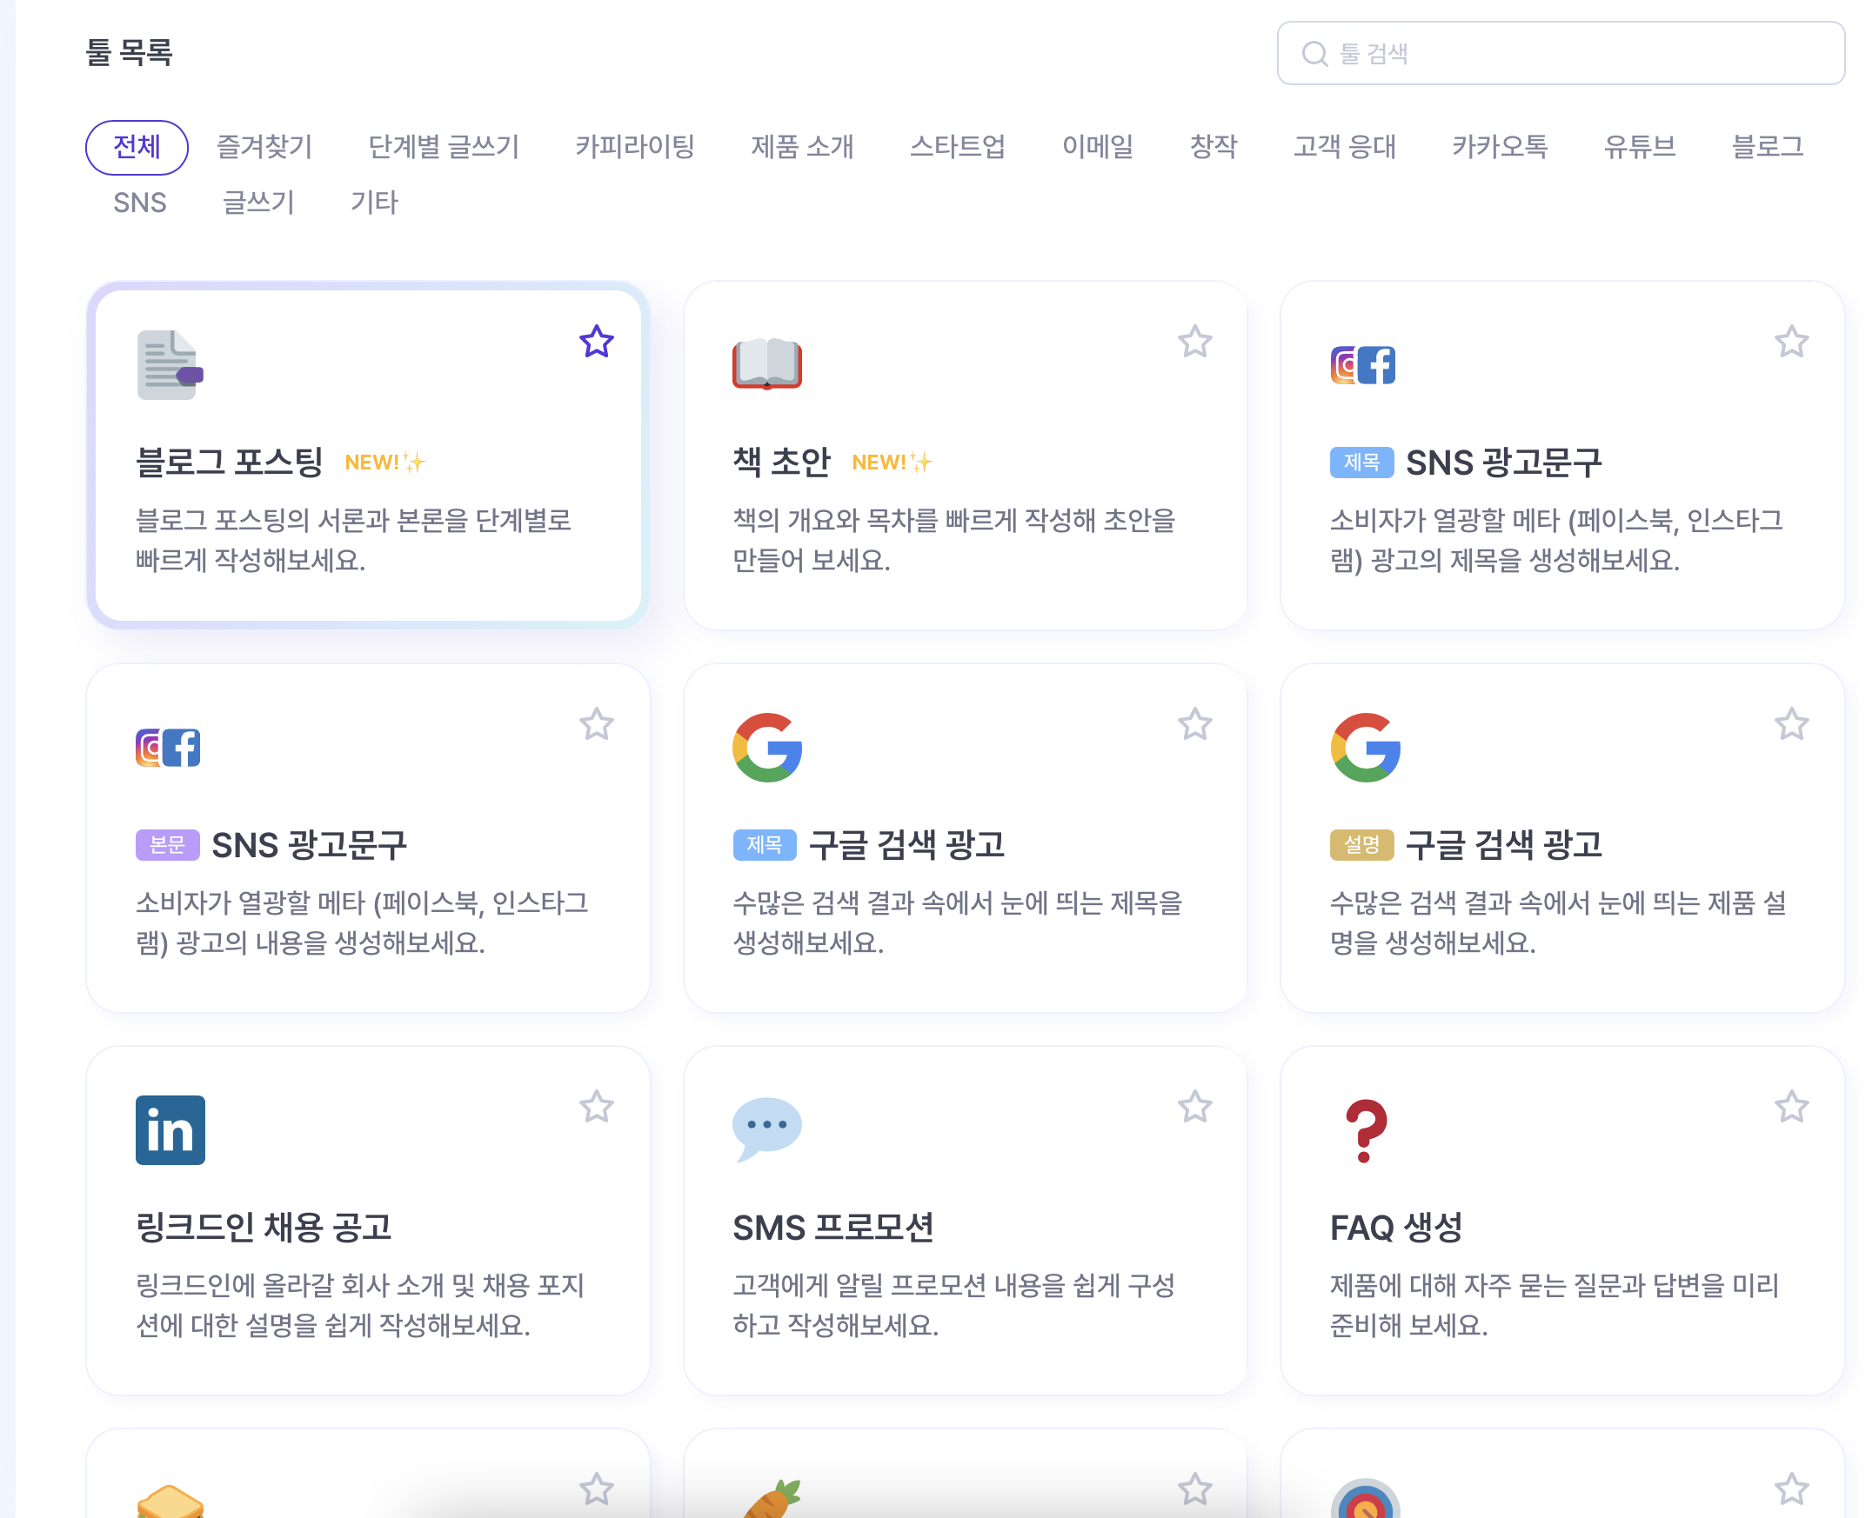Favorite the 설명 구글 검색 광고 star
This screenshot has width=1872, height=1518.
(x=1790, y=723)
